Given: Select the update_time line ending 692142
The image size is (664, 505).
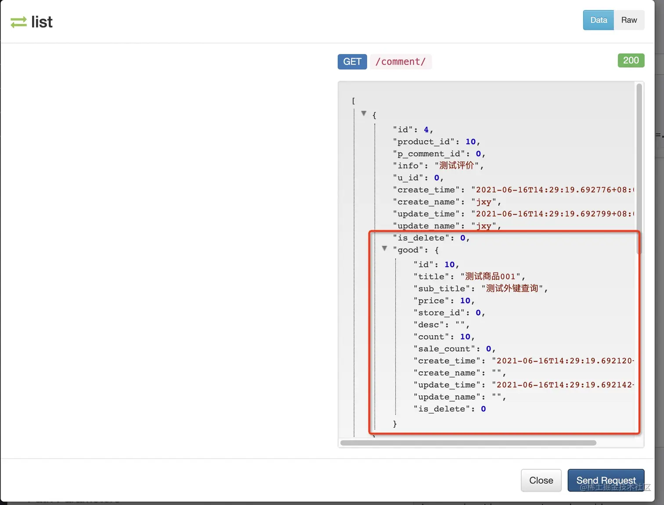Looking at the screenshot, I should (x=524, y=385).
